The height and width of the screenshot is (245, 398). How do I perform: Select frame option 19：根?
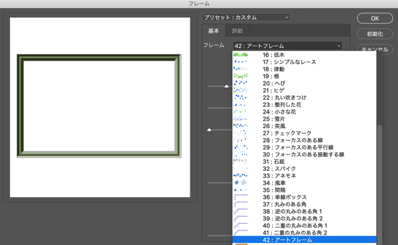click(304, 76)
